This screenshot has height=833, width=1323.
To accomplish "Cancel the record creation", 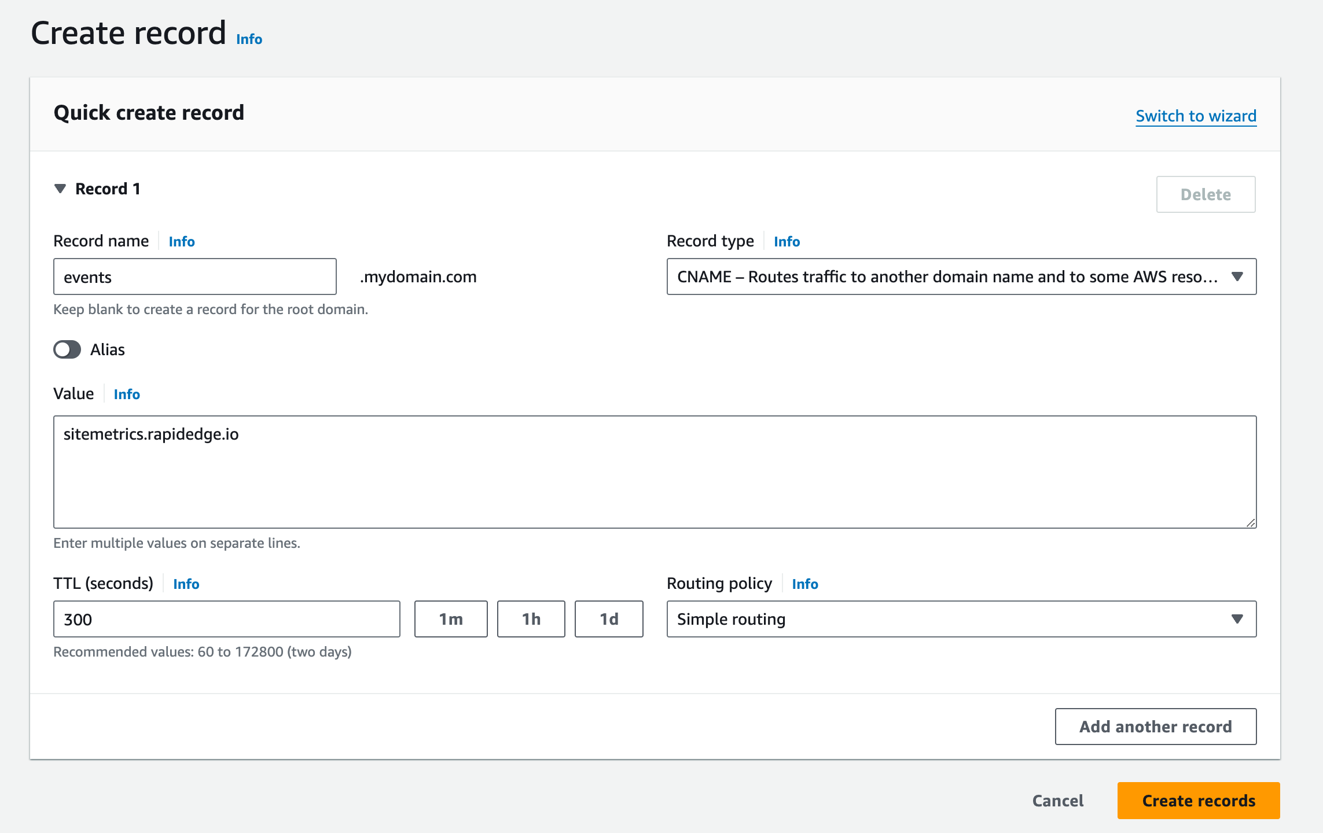I will [x=1057, y=801].
